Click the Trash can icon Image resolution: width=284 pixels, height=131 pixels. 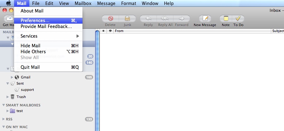[x=12, y=97]
